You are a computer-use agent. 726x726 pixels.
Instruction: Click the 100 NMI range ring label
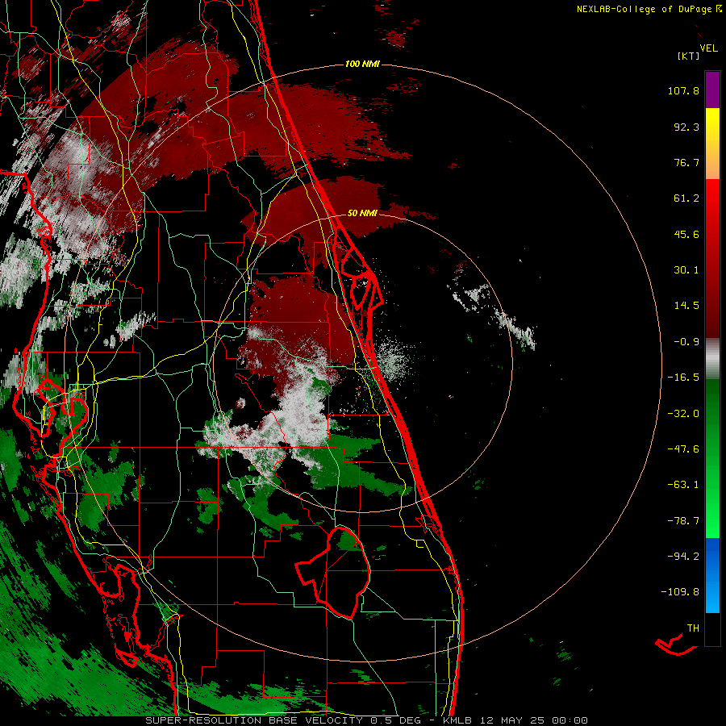click(x=362, y=64)
